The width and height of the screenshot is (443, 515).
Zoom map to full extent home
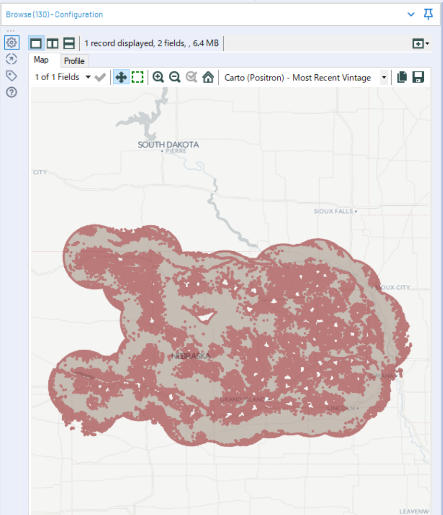208,77
